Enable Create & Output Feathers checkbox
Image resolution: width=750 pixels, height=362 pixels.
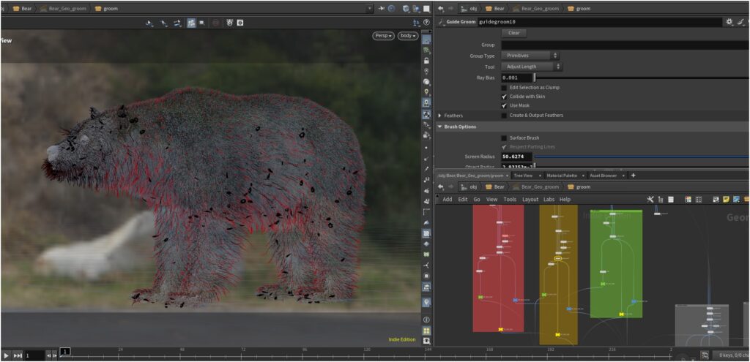pyautogui.click(x=504, y=115)
